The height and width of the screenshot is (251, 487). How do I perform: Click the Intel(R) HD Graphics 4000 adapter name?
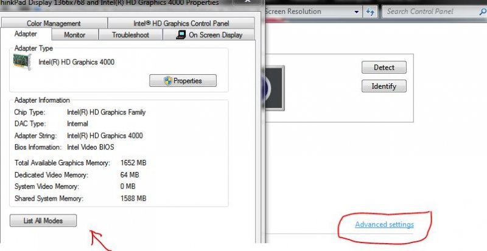pyautogui.click(x=77, y=62)
